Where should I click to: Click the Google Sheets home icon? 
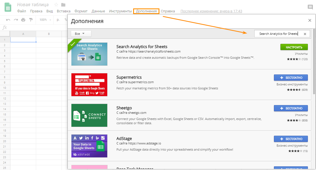click(x=8, y=7)
